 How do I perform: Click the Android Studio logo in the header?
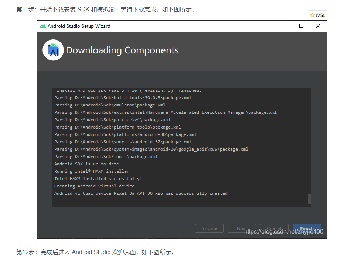click(x=53, y=50)
